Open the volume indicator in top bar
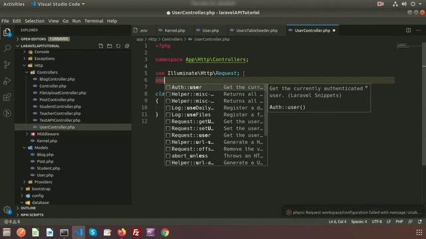 pyautogui.click(x=404, y=4)
